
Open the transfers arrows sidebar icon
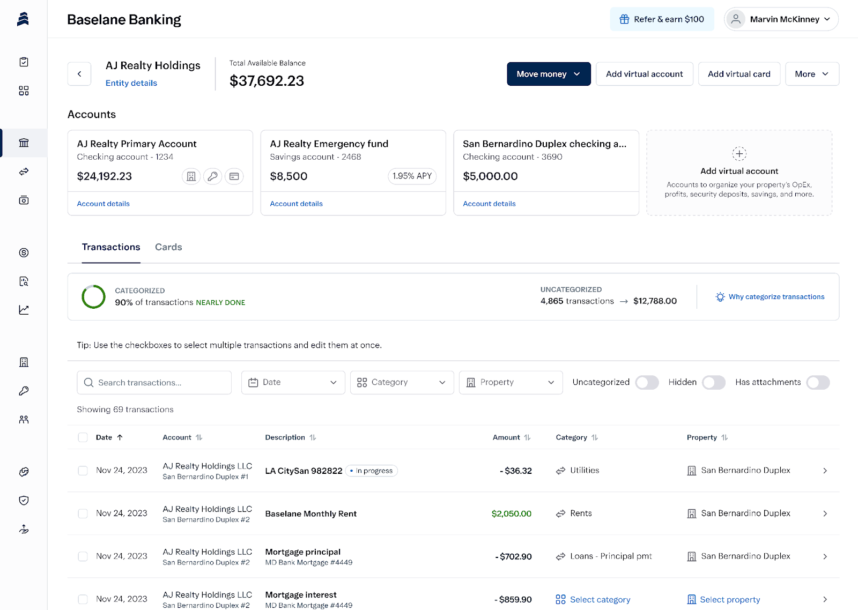[24, 172]
